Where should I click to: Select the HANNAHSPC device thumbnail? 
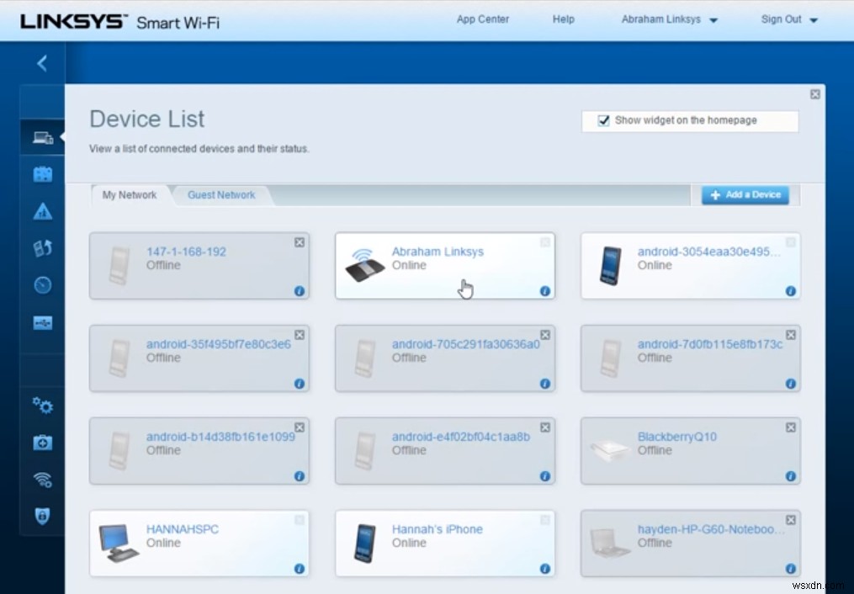click(119, 543)
